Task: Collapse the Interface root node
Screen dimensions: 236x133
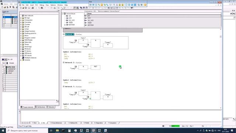Action: click(62, 14)
